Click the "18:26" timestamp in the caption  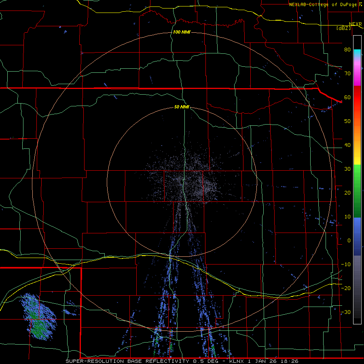(x=290, y=361)
